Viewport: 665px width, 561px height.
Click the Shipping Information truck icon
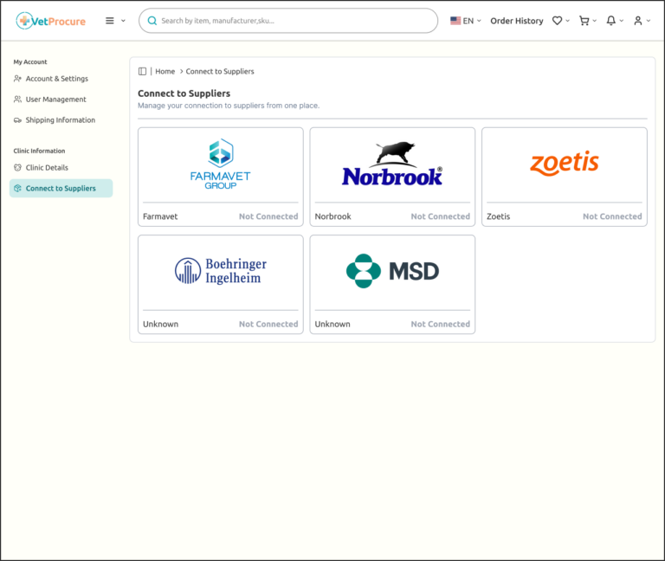coord(17,120)
